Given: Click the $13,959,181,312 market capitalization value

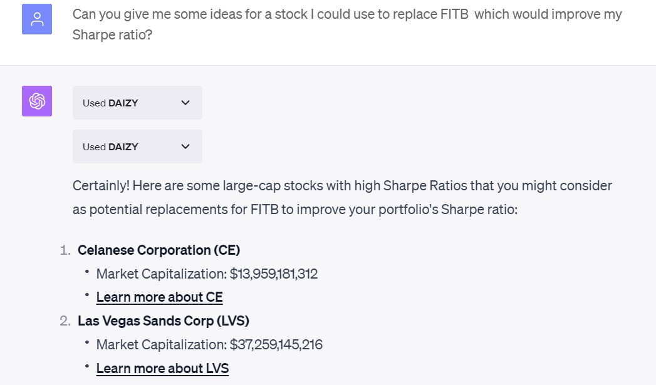Looking at the screenshot, I should [x=274, y=274].
